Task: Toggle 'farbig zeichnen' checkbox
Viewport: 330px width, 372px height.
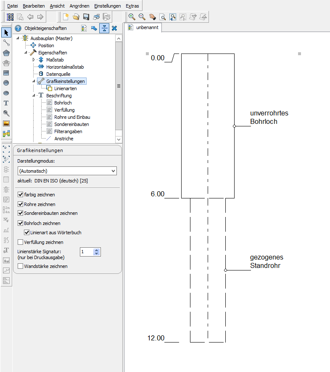Action: tap(20, 195)
